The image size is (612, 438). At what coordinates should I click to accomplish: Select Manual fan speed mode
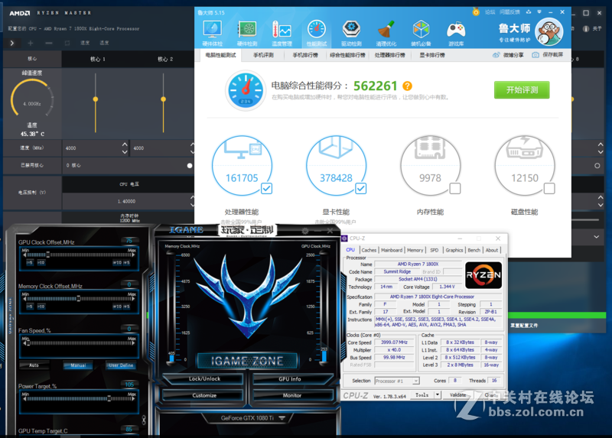78,365
